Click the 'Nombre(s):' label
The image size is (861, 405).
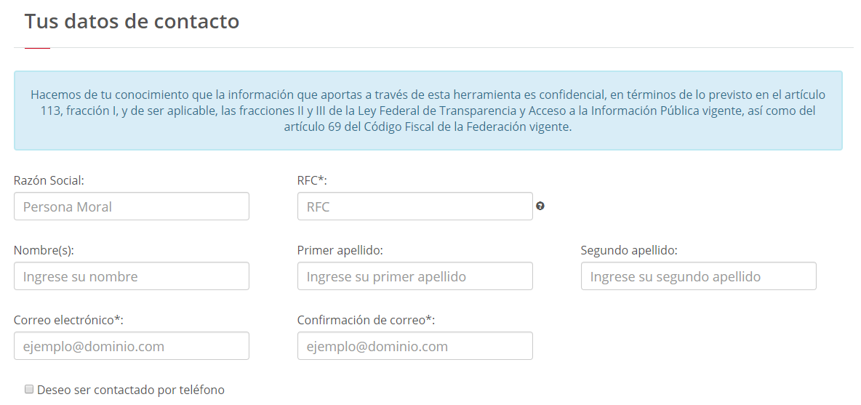[x=44, y=250]
